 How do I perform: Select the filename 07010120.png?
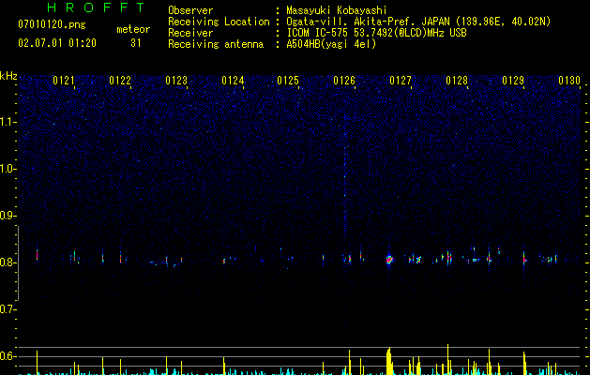point(52,25)
